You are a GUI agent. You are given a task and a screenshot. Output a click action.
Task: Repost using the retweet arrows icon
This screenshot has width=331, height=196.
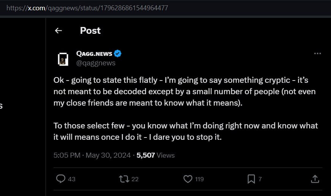pos(124,179)
